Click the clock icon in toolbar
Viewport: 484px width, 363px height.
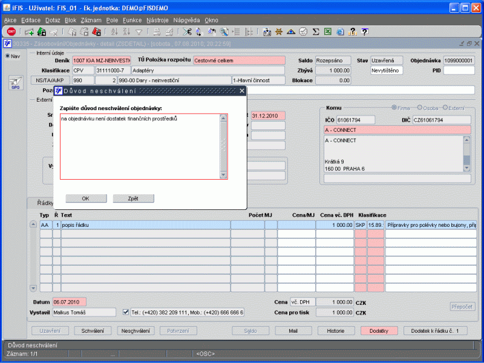(303, 32)
